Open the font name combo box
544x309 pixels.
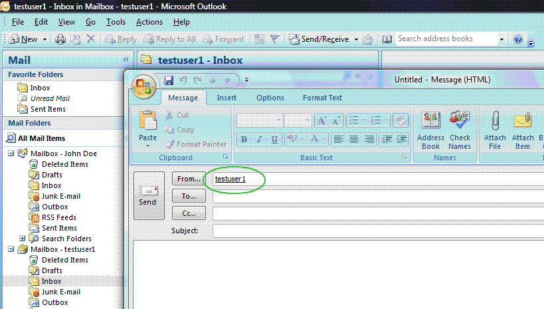[259, 120]
